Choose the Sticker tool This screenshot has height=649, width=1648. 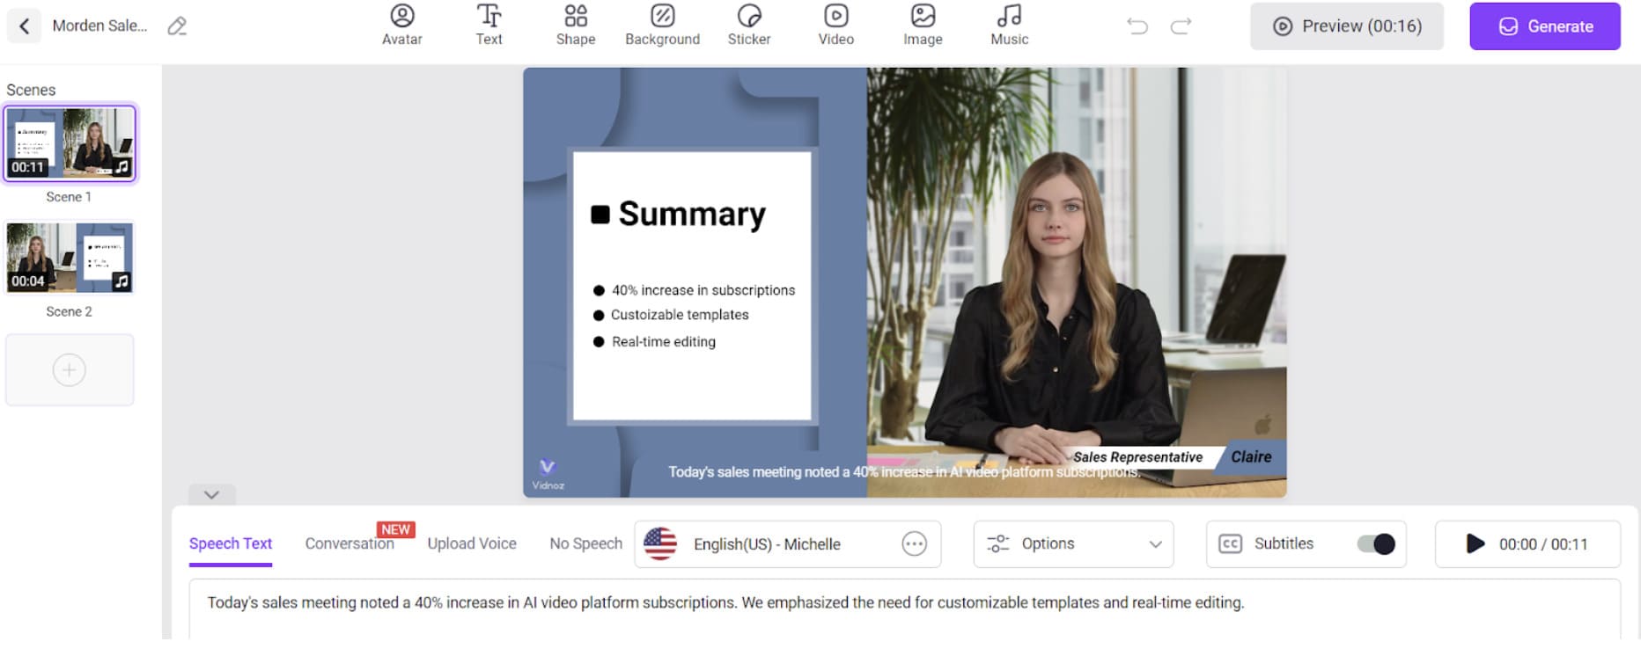point(748,25)
